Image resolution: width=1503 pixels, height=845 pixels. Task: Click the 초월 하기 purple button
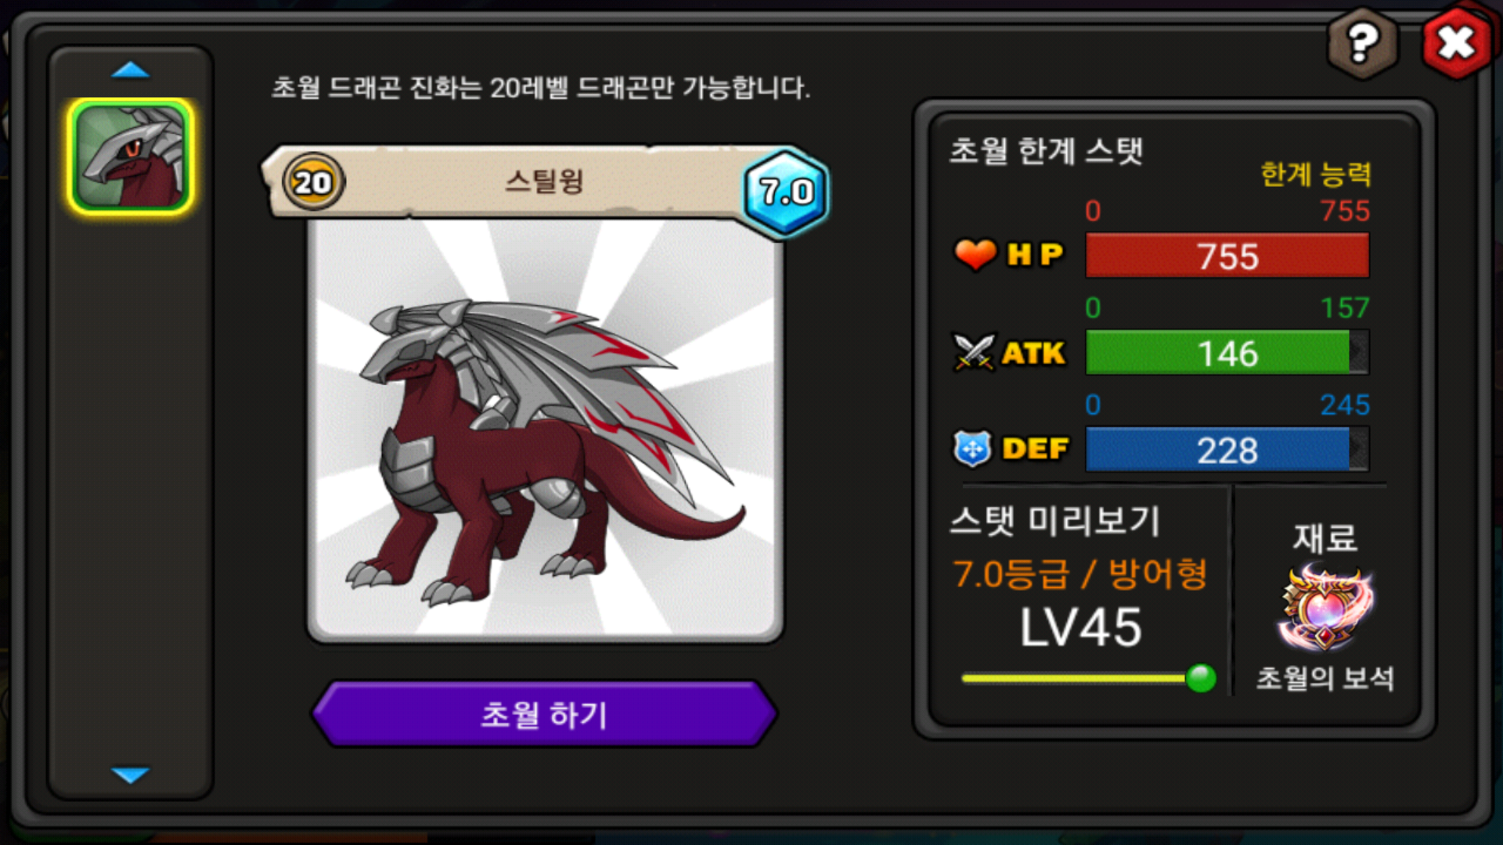544,714
